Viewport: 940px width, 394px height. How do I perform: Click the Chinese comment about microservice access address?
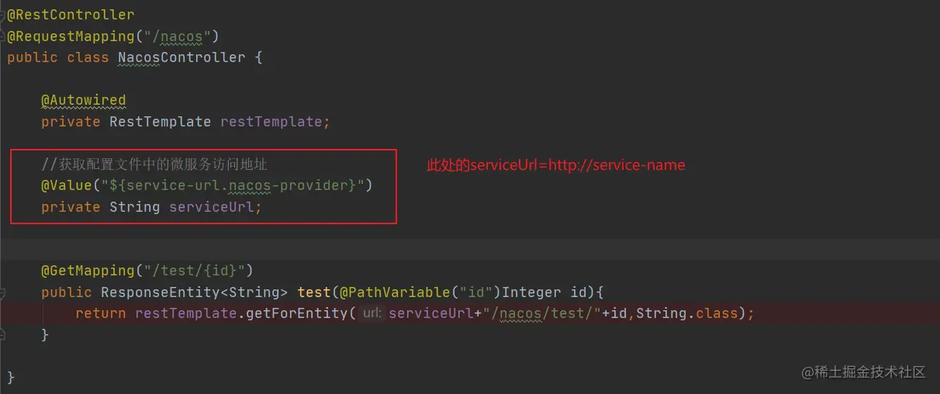pyautogui.click(x=154, y=164)
